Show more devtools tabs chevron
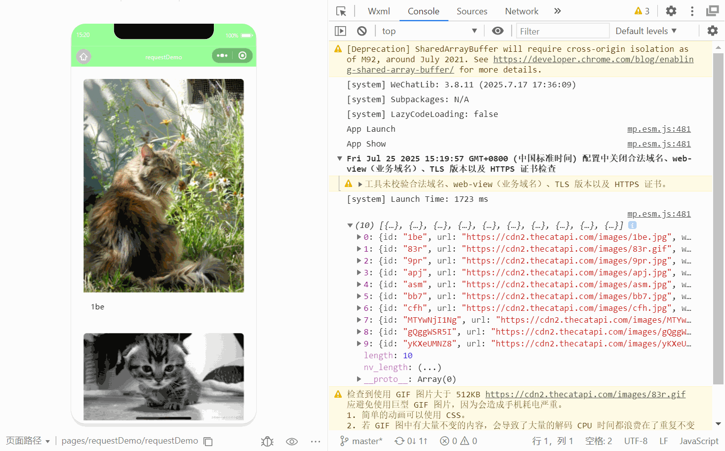This screenshot has width=725, height=451. pos(558,11)
